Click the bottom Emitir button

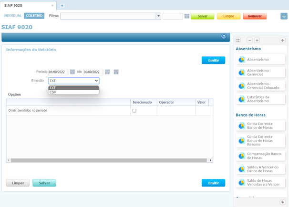pyautogui.click(x=213, y=183)
